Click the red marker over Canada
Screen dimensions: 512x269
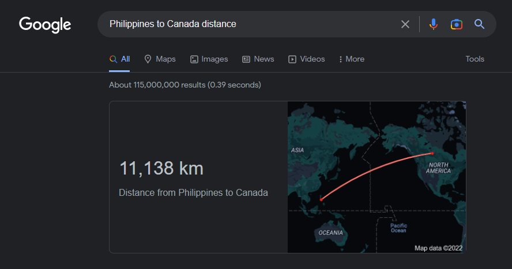pyautogui.click(x=432, y=153)
